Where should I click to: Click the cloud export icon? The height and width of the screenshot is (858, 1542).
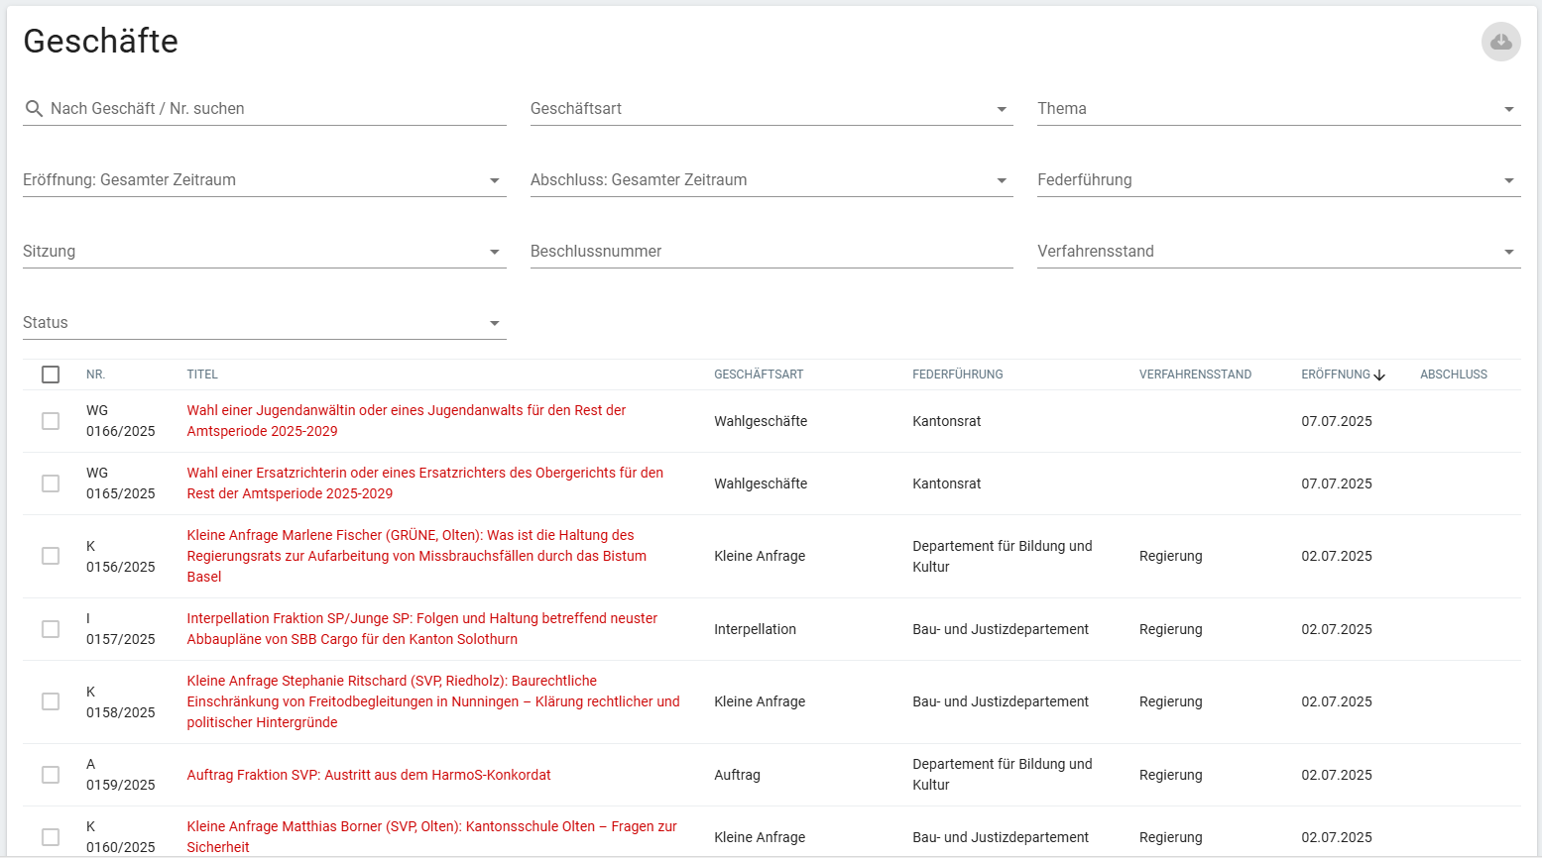click(x=1500, y=42)
